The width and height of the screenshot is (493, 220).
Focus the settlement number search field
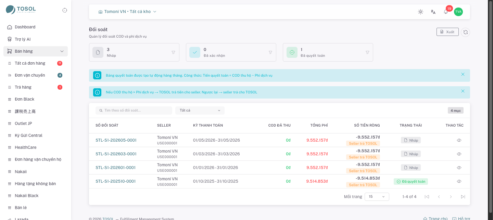(x=134, y=111)
